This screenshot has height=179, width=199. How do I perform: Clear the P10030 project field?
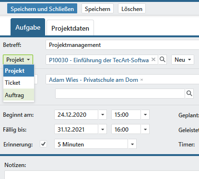point(153,59)
